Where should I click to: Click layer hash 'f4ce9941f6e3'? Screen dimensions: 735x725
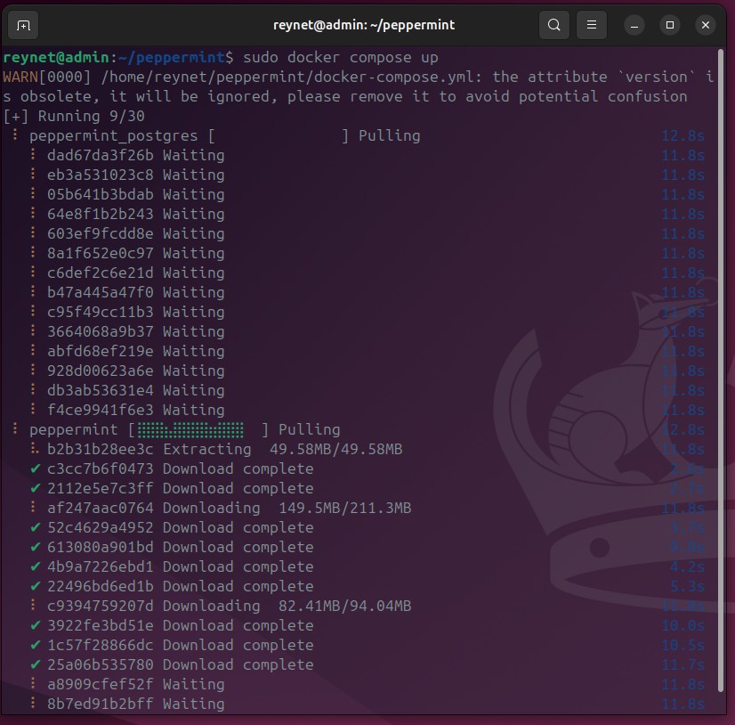[x=101, y=410]
